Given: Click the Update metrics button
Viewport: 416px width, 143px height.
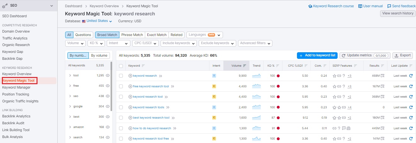Looking at the screenshot, I should tap(365, 55).
